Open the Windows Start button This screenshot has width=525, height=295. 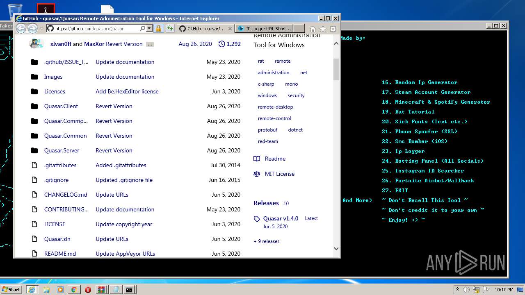(11, 289)
